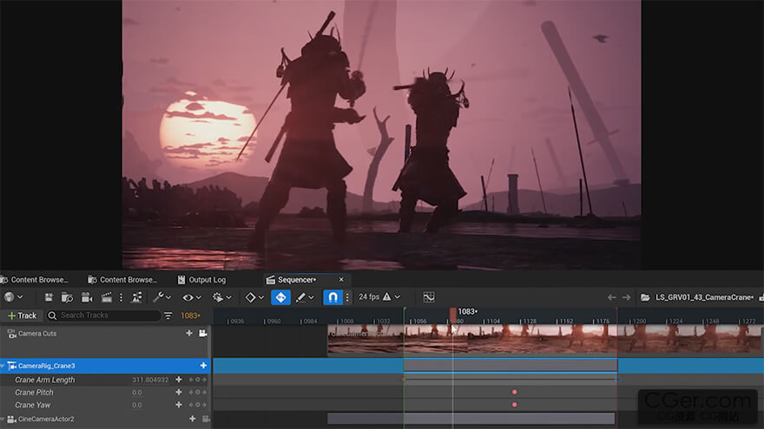
Task: Add a key on Crane Arm Length track
Action: click(x=197, y=380)
